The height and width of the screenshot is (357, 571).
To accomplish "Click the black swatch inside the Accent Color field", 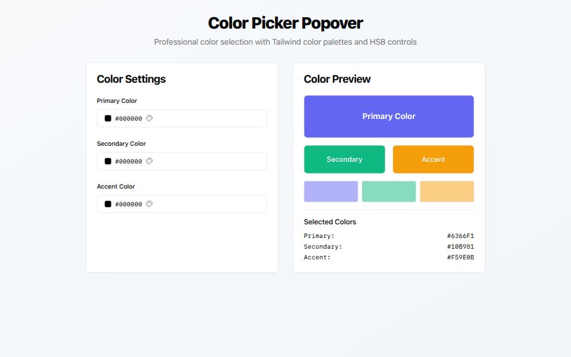I will [x=108, y=203].
